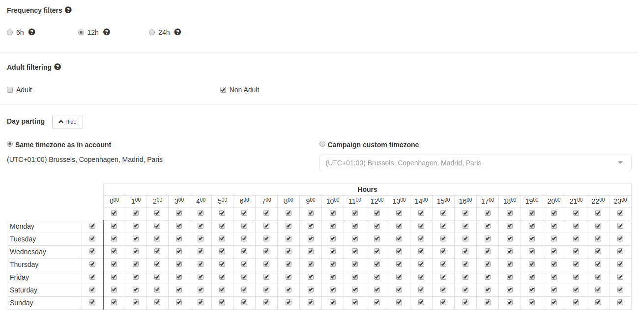Toggle the 23:00 hour column checkbox
The height and width of the screenshot is (316, 638).
(x=620, y=213)
